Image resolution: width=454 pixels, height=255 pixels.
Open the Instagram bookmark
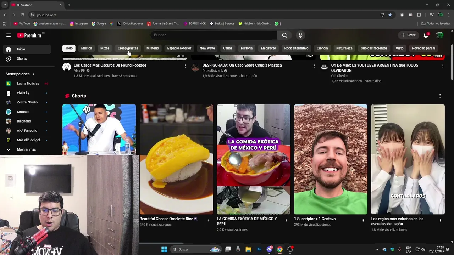tap(79, 24)
